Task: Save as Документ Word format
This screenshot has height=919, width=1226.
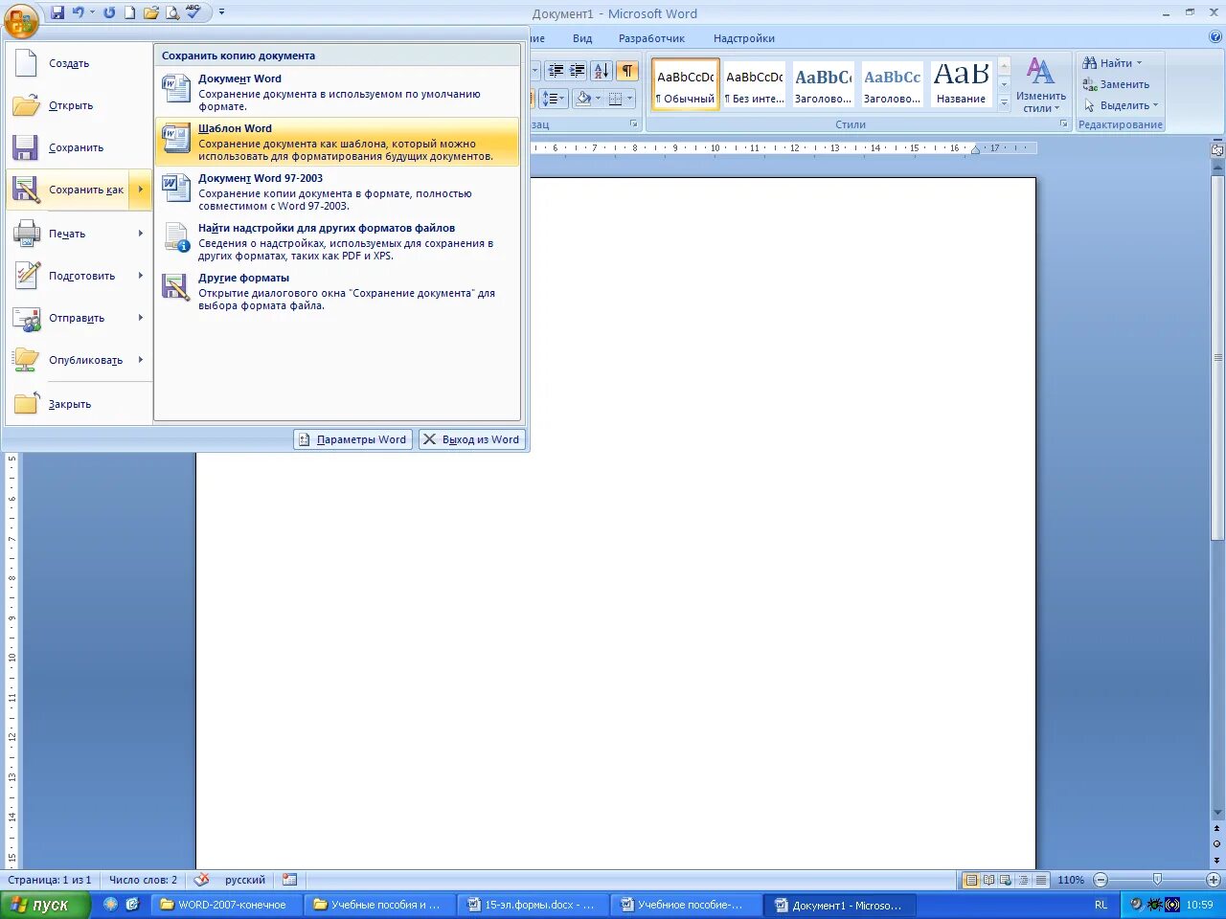Action: 337,92
